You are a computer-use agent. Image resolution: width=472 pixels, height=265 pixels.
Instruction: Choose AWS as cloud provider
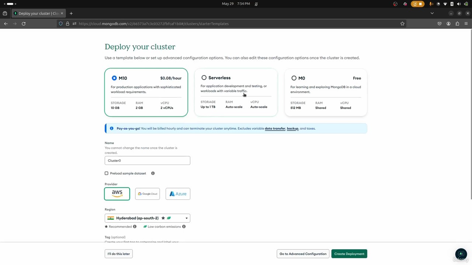click(117, 194)
